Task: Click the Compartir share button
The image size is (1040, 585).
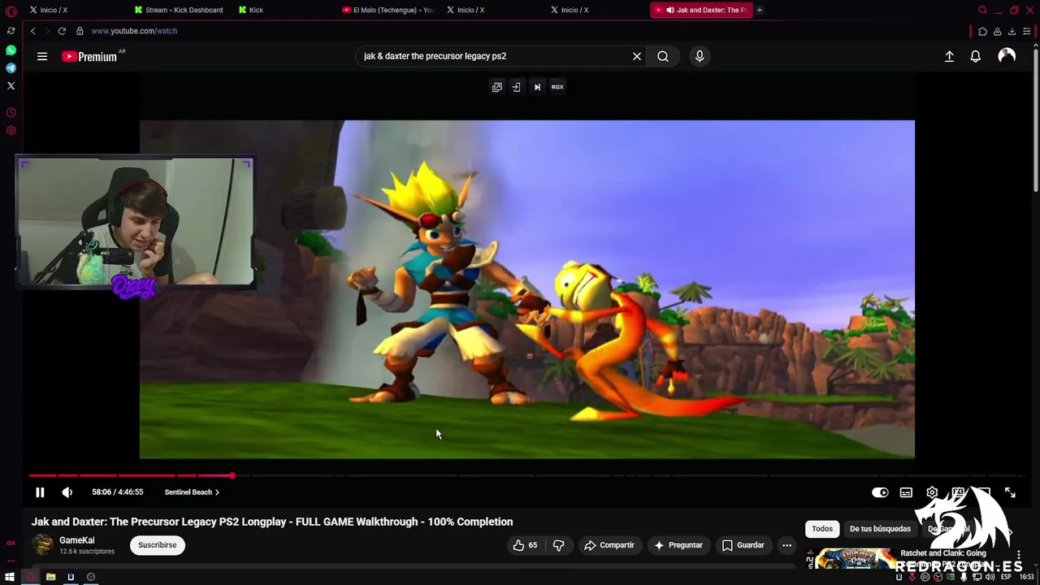Action: point(609,545)
